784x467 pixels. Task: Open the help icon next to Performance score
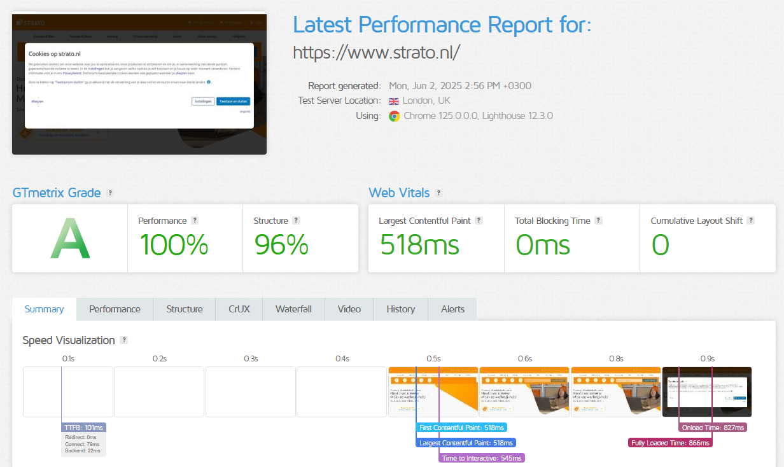click(195, 220)
